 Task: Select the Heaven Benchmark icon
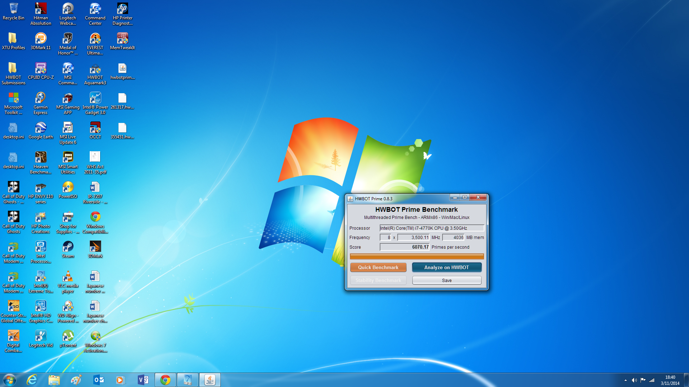coord(41,163)
